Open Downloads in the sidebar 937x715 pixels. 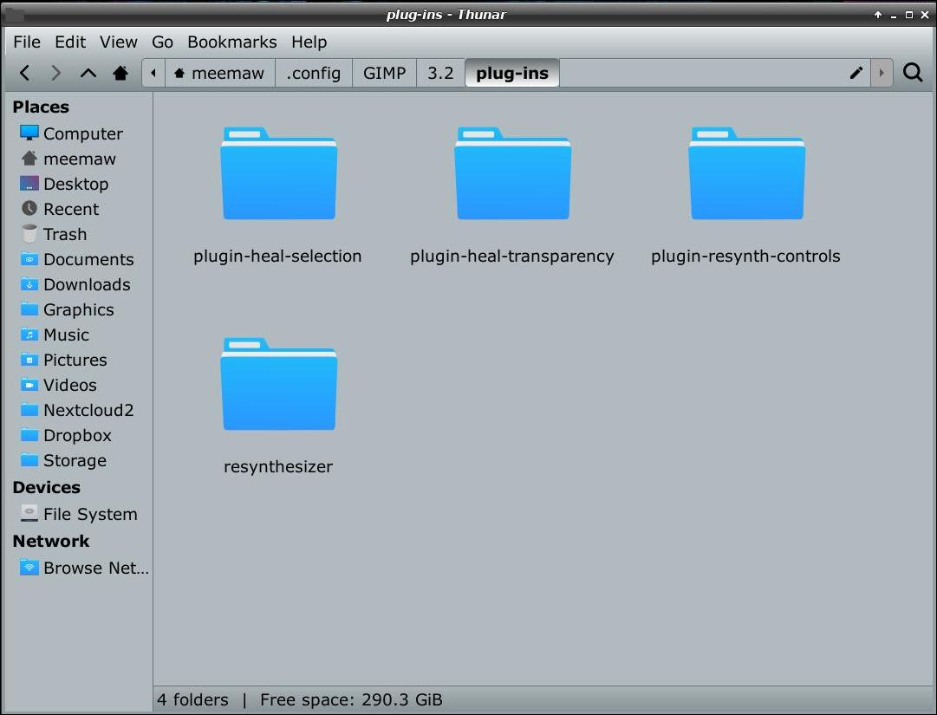click(x=78, y=283)
